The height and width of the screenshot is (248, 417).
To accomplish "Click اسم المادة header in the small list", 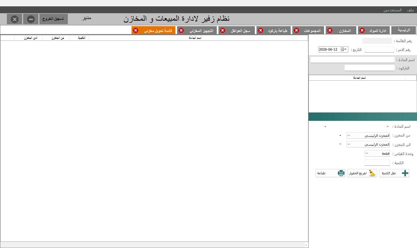I will tap(357, 78).
